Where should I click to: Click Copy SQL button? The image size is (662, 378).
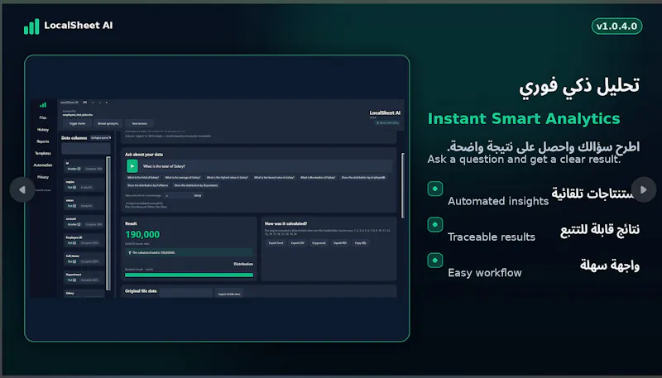(x=361, y=243)
